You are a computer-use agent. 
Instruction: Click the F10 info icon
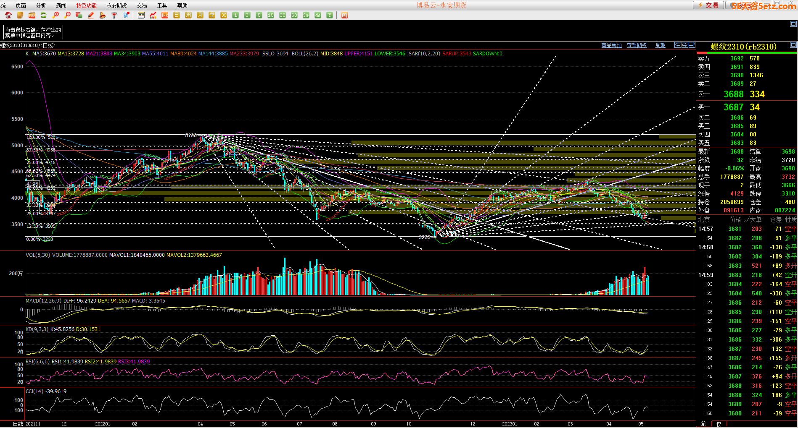[32, 15]
